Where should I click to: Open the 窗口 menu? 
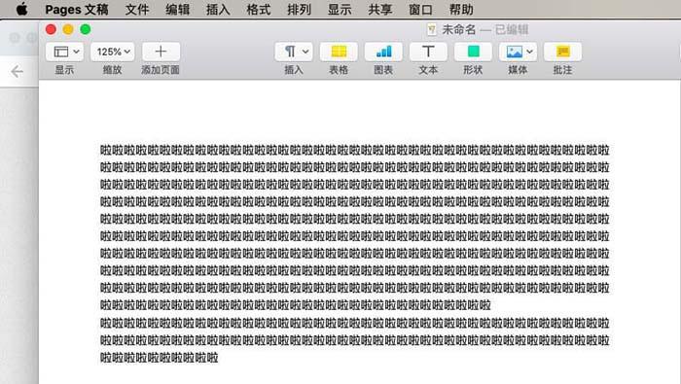tap(420, 9)
